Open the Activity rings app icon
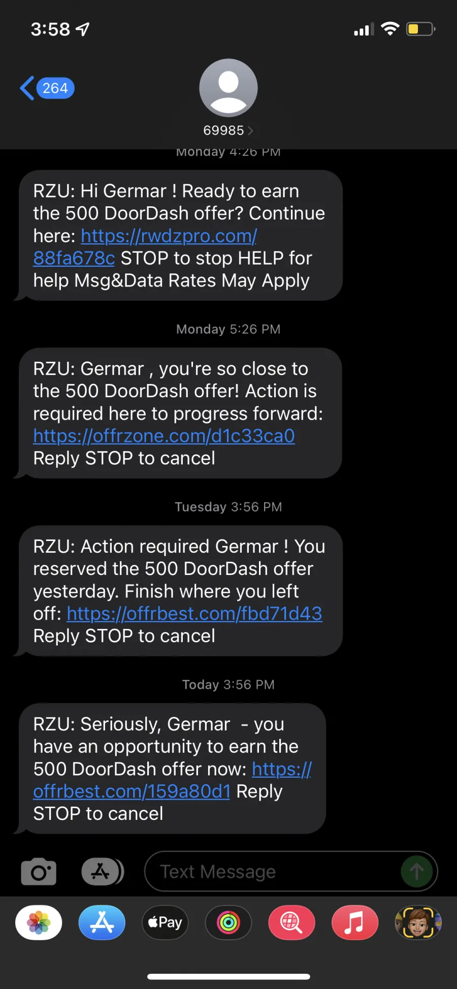 coord(228,922)
